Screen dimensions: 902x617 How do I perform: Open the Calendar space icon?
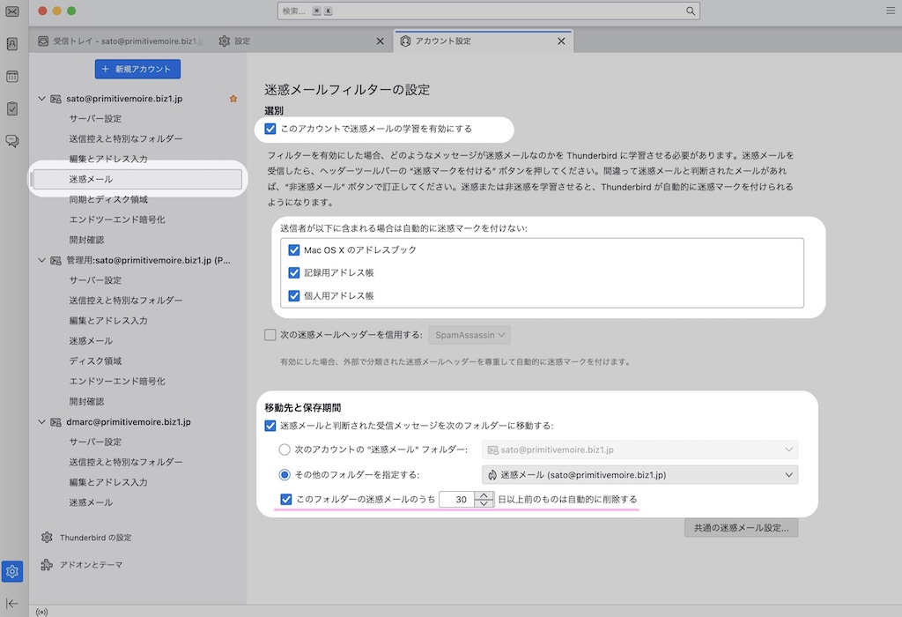coord(12,77)
